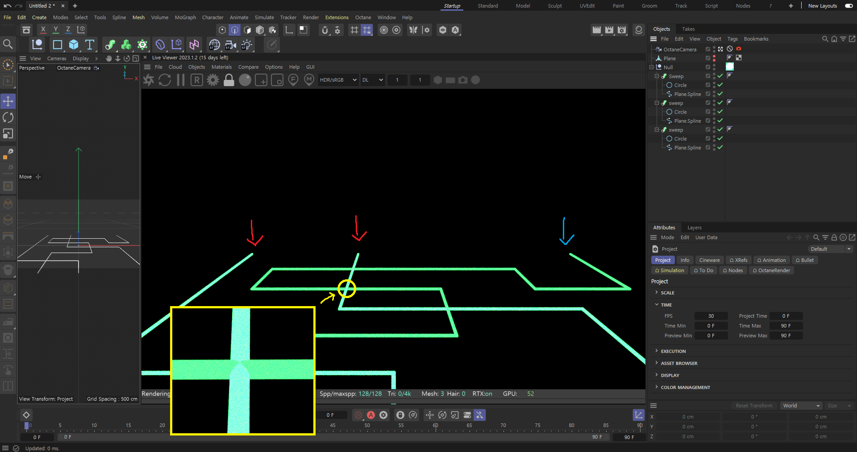Open the Objects manager search icon

click(x=825, y=39)
